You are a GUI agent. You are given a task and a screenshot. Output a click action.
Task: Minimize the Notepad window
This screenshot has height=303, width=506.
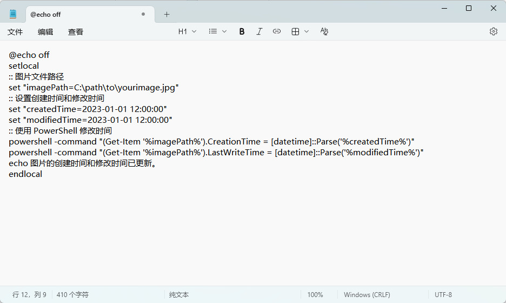click(x=444, y=8)
